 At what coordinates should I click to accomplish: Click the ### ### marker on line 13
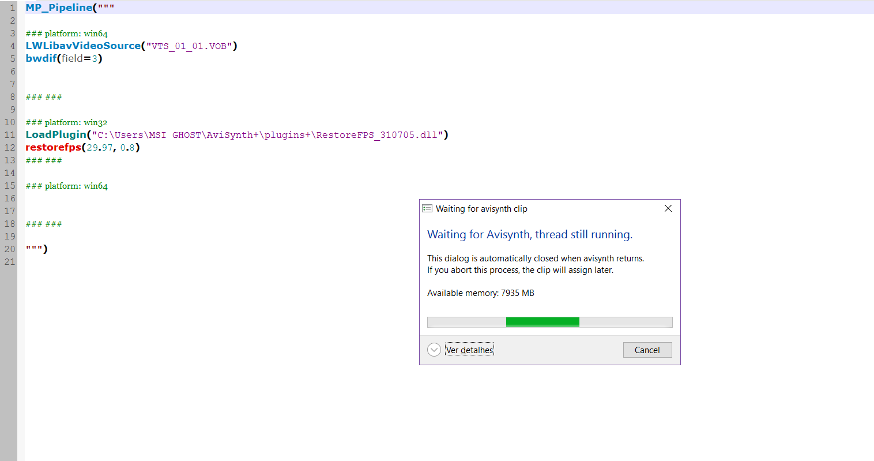click(44, 160)
